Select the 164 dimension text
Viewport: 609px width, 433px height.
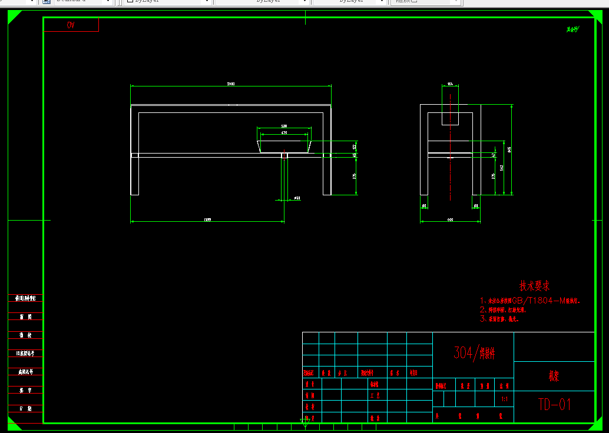pyautogui.click(x=450, y=84)
